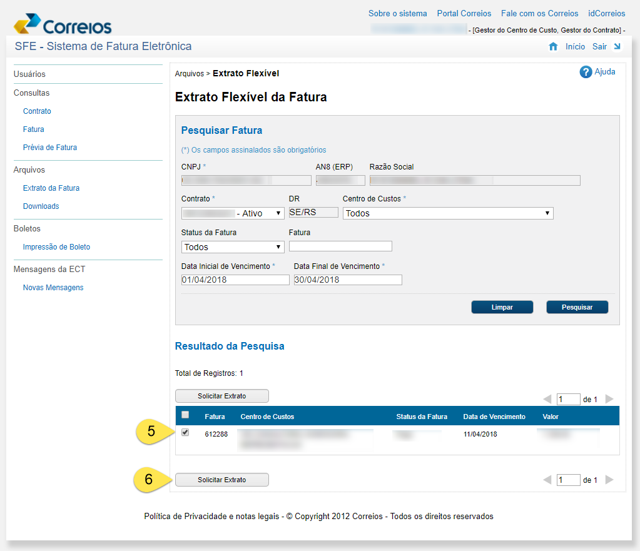Click the CNPJ input field

tap(246, 180)
